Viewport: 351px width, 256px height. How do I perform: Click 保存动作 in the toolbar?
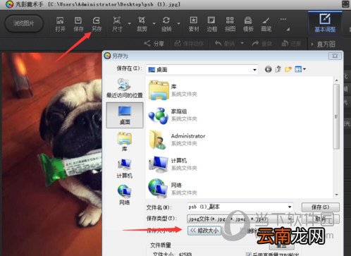[x=189, y=44]
